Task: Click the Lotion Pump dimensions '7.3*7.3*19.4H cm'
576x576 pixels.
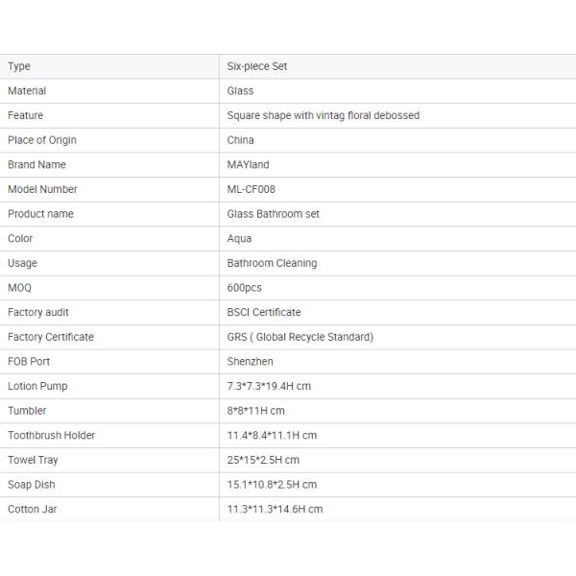Action: [x=269, y=386]
